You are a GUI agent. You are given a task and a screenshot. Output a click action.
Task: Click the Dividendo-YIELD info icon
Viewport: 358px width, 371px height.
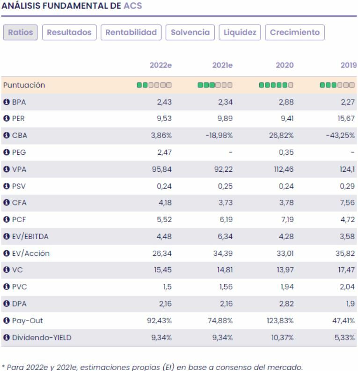click(x=6, y=337)
